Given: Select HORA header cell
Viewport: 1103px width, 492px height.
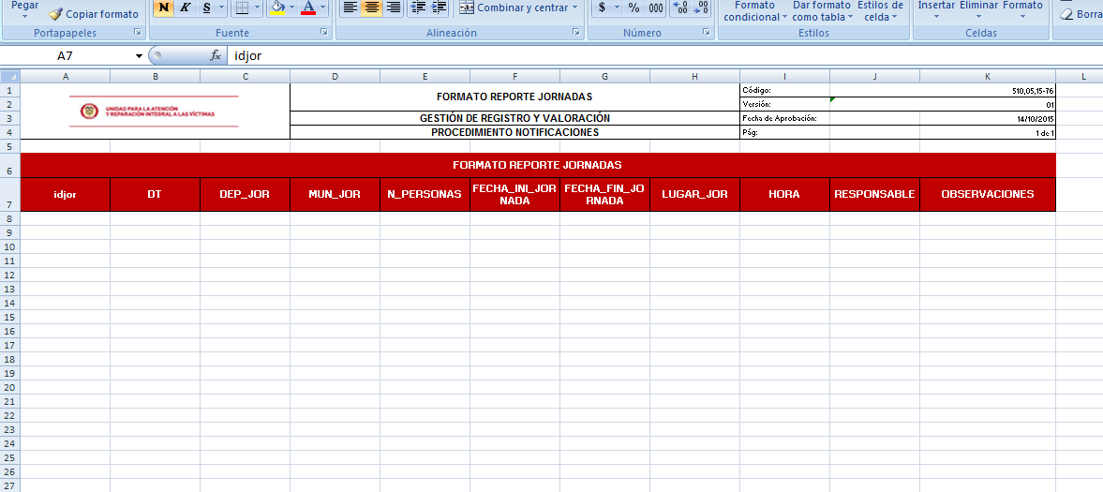Looking at the screenshot, I should [x=785, y=194].
